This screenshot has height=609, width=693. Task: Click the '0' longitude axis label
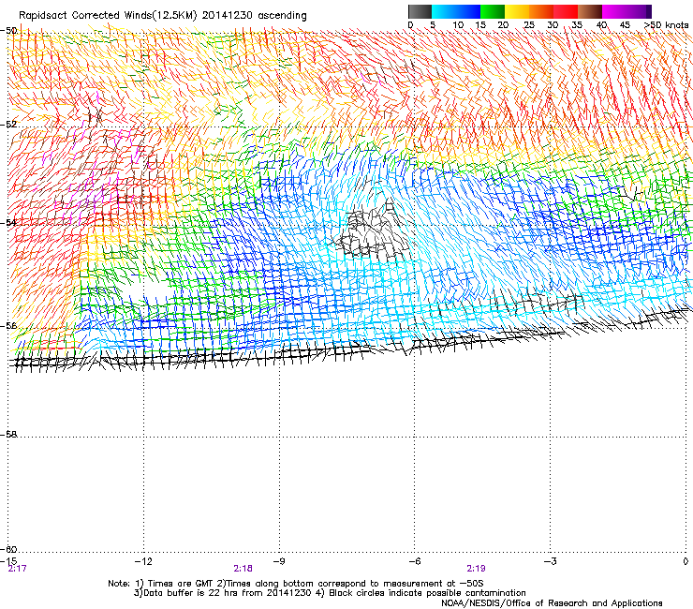tap(686, 561)
